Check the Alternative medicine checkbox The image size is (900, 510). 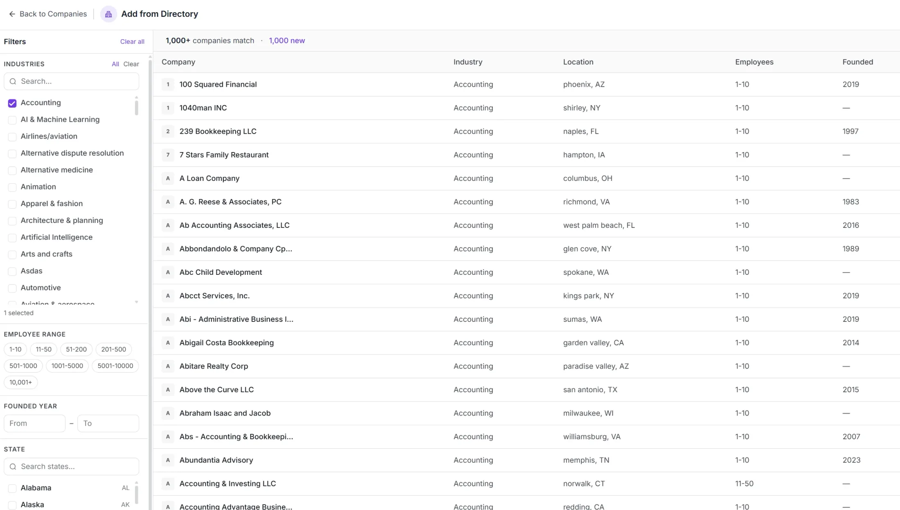click(12, 170)
